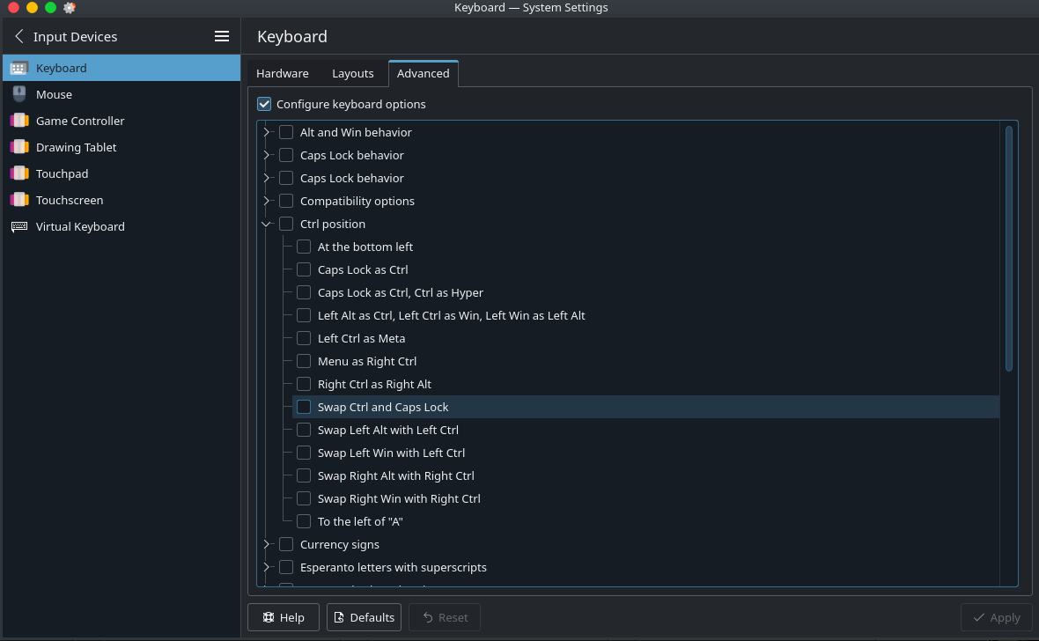Open Game Controller settings

pos(122,121)
